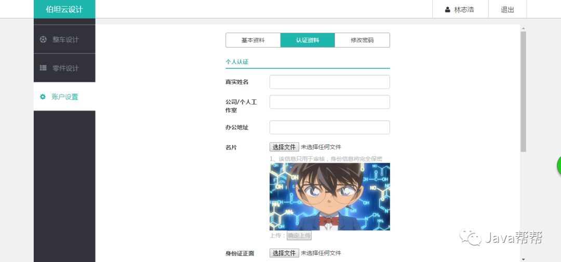This screenshot has width=561, height=262.
Task: Click the scrollbar up arrow
Action: click(x=523, y=28)
